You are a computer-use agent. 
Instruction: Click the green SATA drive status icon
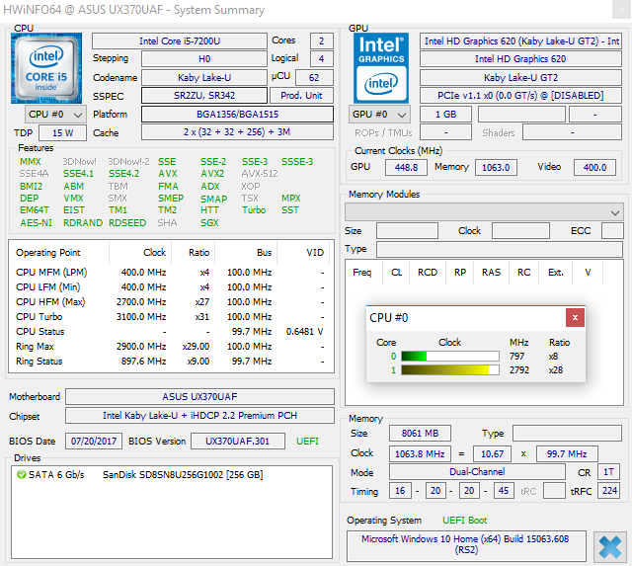(x=22, y=474)
